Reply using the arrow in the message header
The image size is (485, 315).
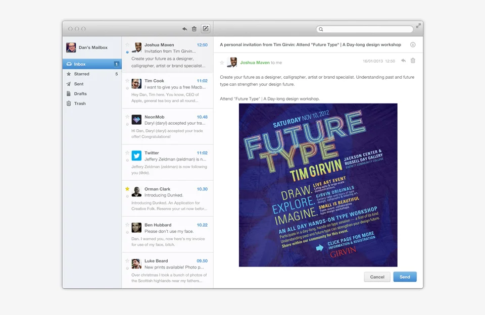[x=403, y=61]
